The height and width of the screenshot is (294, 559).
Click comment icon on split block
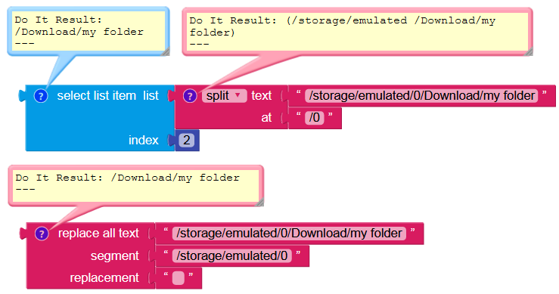(x=190, y=96)
